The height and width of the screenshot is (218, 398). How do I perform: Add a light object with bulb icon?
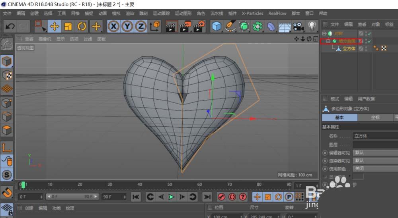pos(312,27)
